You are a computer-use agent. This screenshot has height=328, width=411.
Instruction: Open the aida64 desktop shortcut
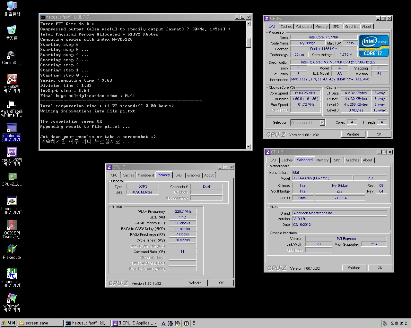pyautogui.click(x=12, y=79)
